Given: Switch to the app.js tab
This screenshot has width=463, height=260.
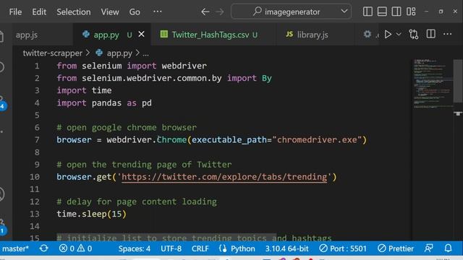Looking at the screenshot, I should (x=27, y=35).
